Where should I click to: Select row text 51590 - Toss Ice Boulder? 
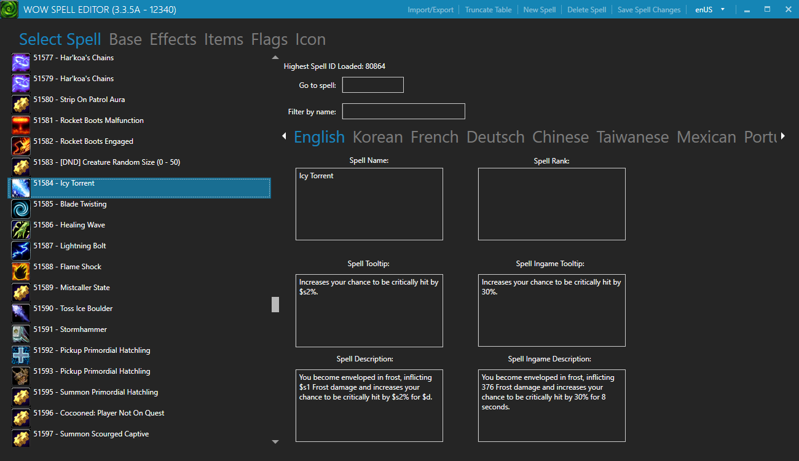[x=73, y=309]
